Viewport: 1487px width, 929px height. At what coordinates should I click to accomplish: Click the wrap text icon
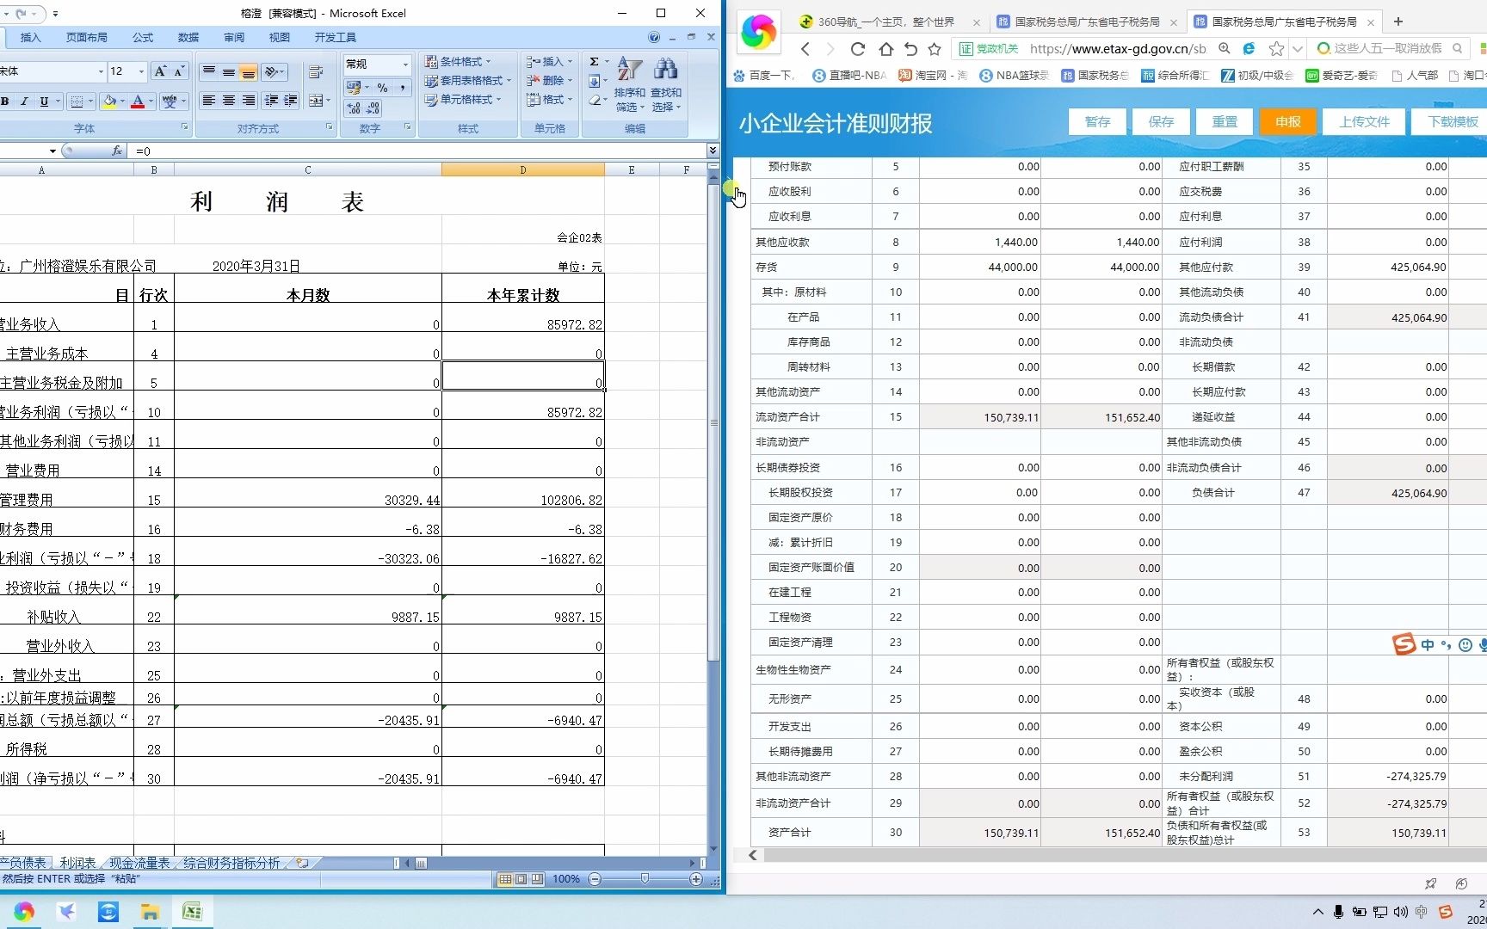coord(316,72)
